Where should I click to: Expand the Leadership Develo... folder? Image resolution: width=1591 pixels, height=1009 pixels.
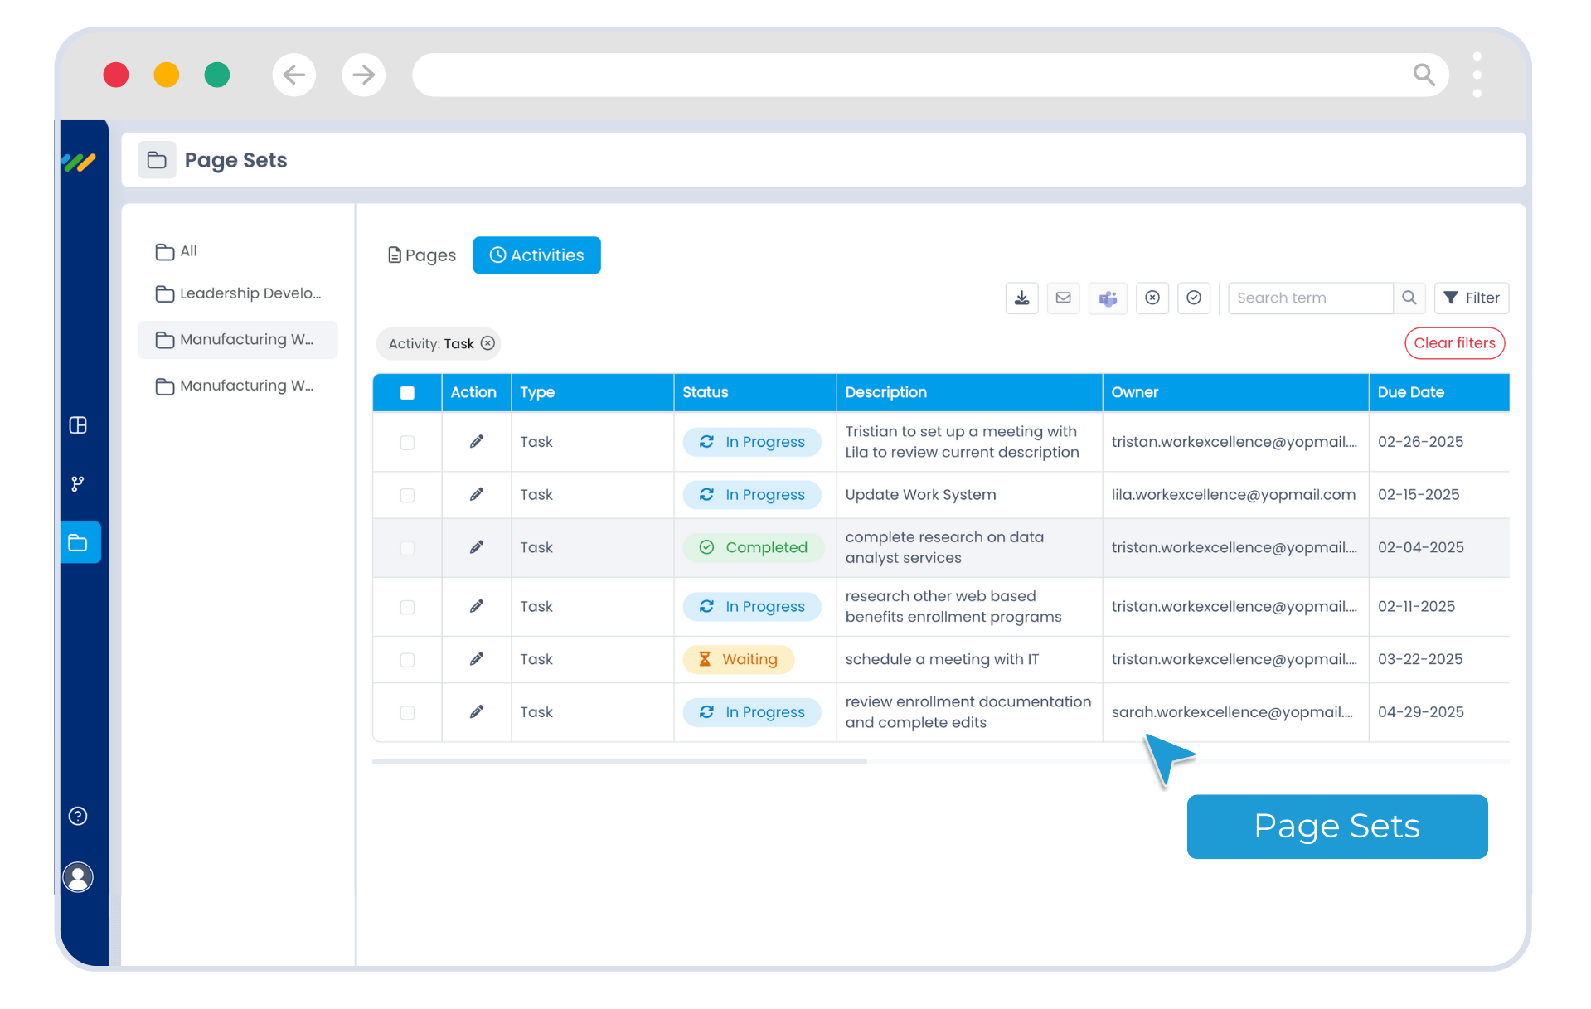pos(239,293)
